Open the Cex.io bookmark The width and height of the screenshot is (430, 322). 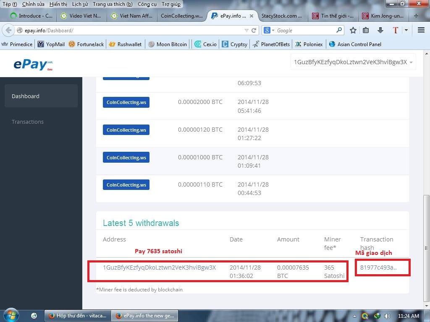point(206,44)
